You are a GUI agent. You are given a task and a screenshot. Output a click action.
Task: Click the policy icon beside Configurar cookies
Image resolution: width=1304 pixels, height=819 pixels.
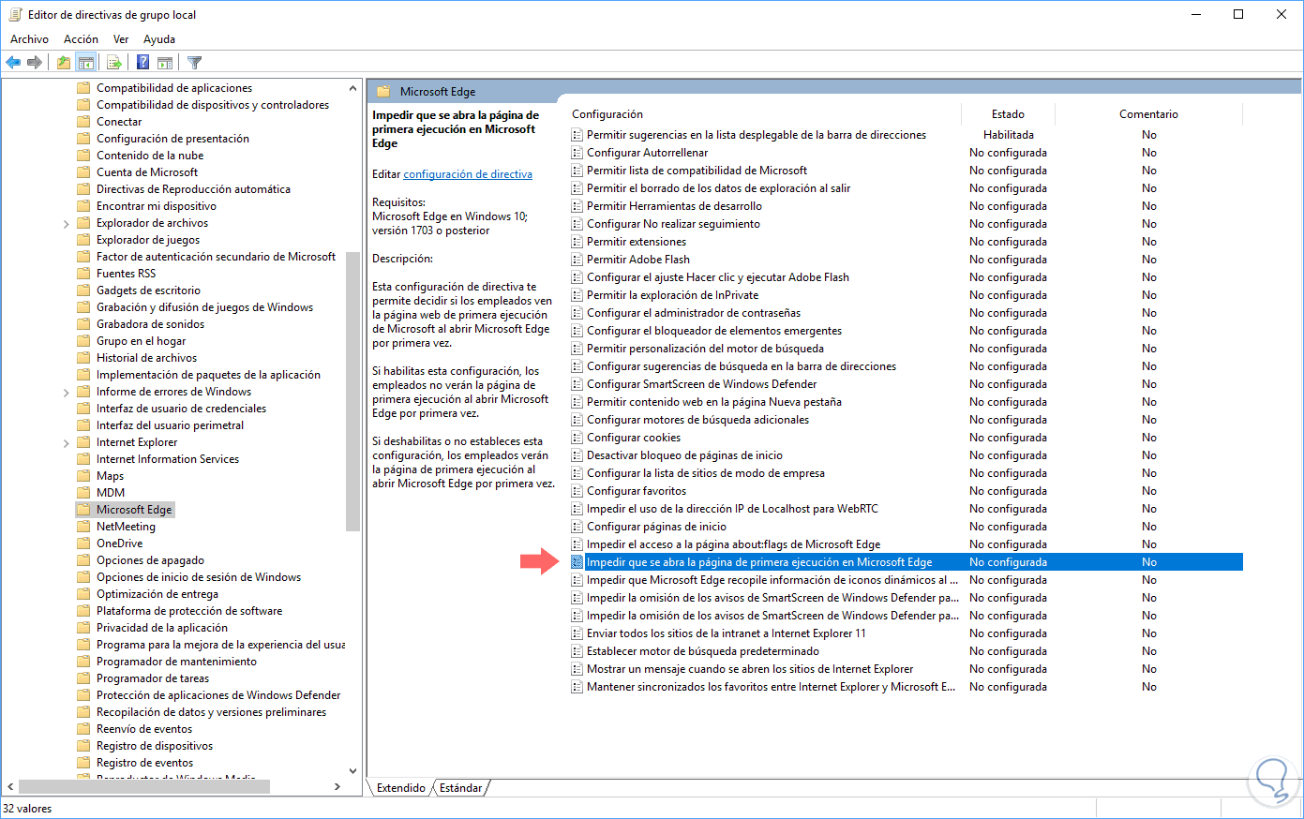tap(577, 438)
